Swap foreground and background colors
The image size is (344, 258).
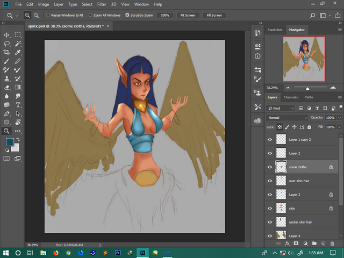[18, 139]
